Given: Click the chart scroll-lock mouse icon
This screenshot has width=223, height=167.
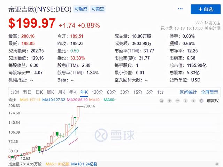Looking at the screenshot, I should click(x=201, y=101).
